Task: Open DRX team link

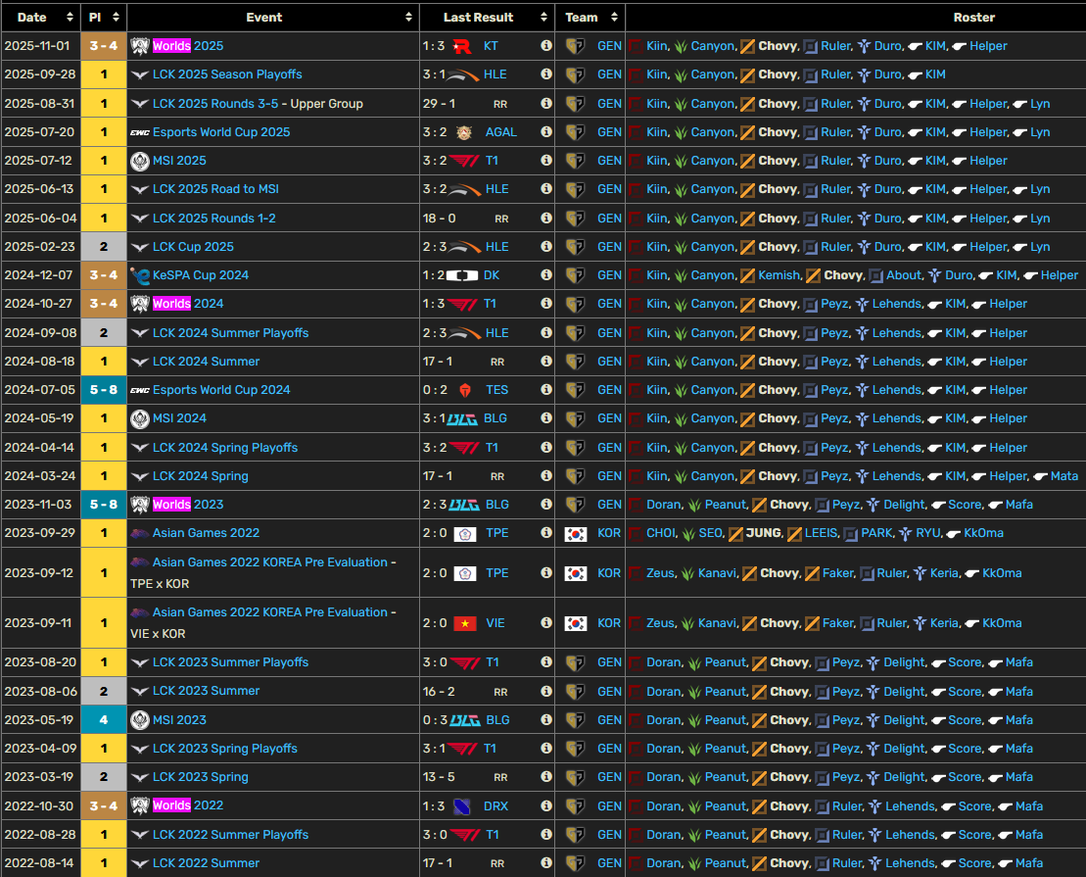Action: 496,805
